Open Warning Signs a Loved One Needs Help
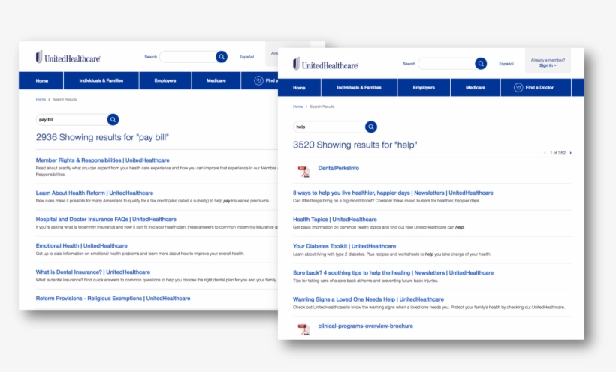616x372 pixels. (368, 299)
